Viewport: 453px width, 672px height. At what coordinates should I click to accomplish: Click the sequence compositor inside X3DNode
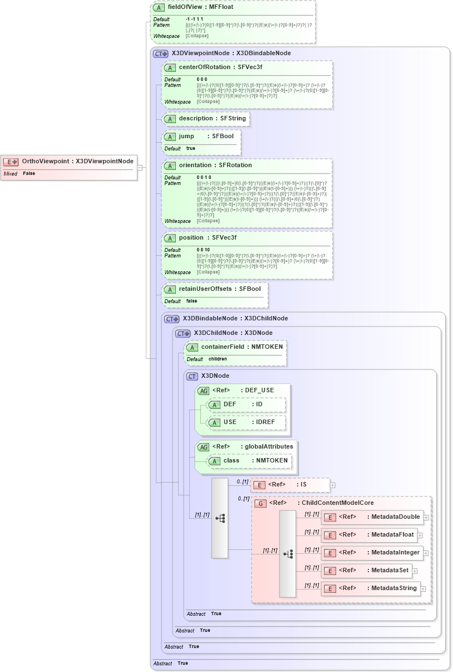tap(220, 518)
